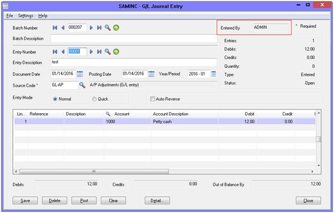
Task: Click the Batch Number field 000207
Action: click(77, 28)
